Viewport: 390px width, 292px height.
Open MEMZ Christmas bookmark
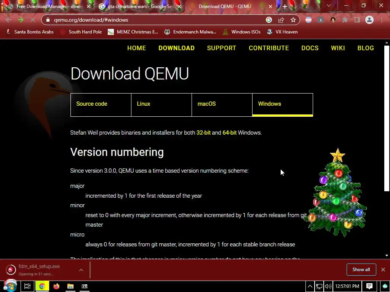(x=133, y=32)
